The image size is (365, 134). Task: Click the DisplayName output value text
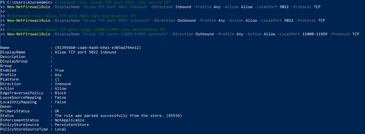[85, 52]
